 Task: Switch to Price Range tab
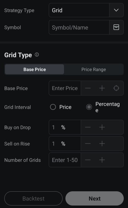pyautogui.click(x=94, y=69)
